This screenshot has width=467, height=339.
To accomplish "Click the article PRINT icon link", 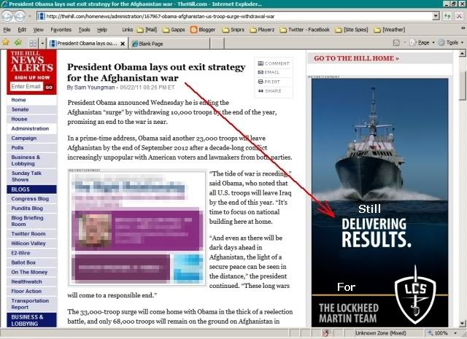I will coord(269,82).
